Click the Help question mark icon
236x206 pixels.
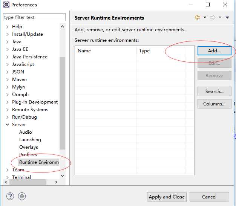pos(10,196)
